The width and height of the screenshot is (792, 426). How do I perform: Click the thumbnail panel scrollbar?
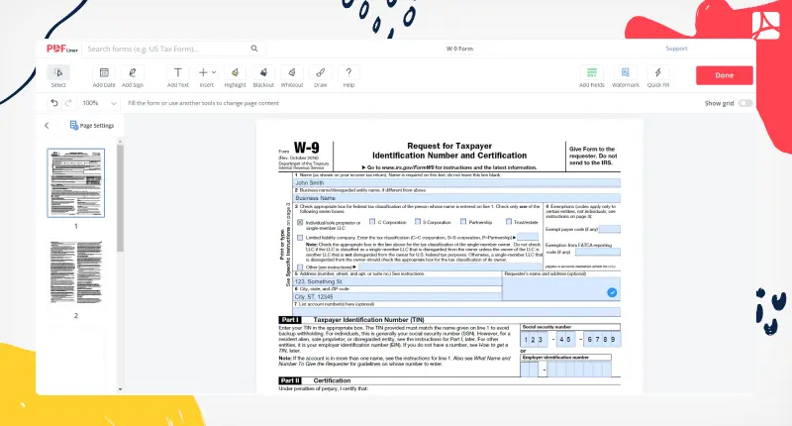pos(120,198)
